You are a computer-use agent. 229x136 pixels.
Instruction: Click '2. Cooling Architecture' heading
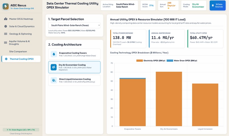[x=65, y=45]
